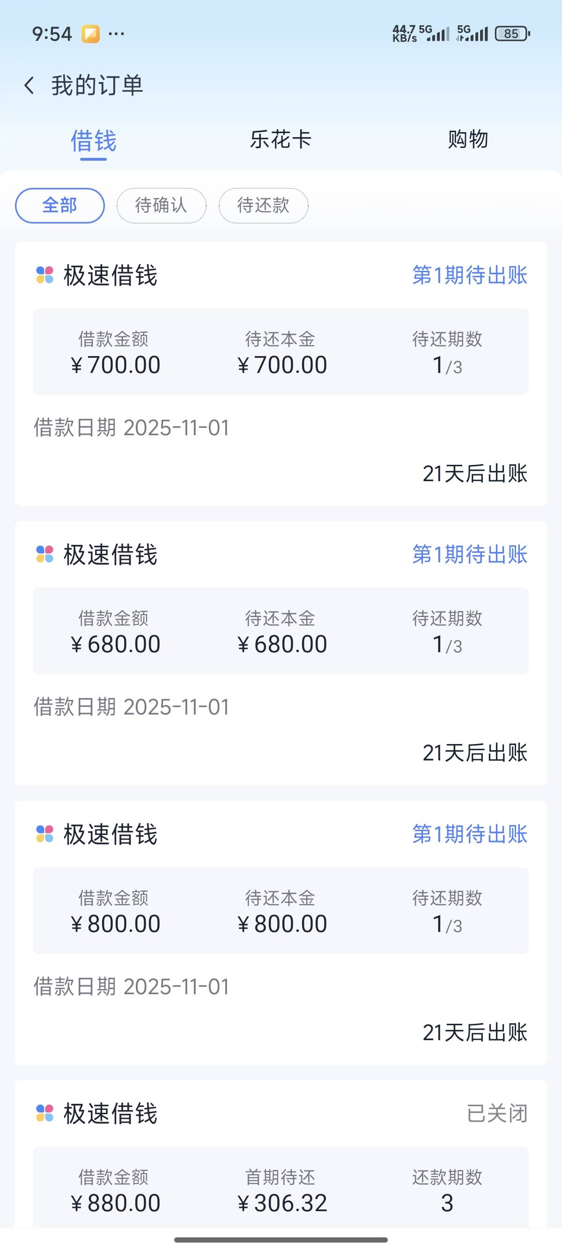This screenshot has height=1251, width=562.
Task: Switch to the 乐花卡 tab
Action: pos(281,139)
